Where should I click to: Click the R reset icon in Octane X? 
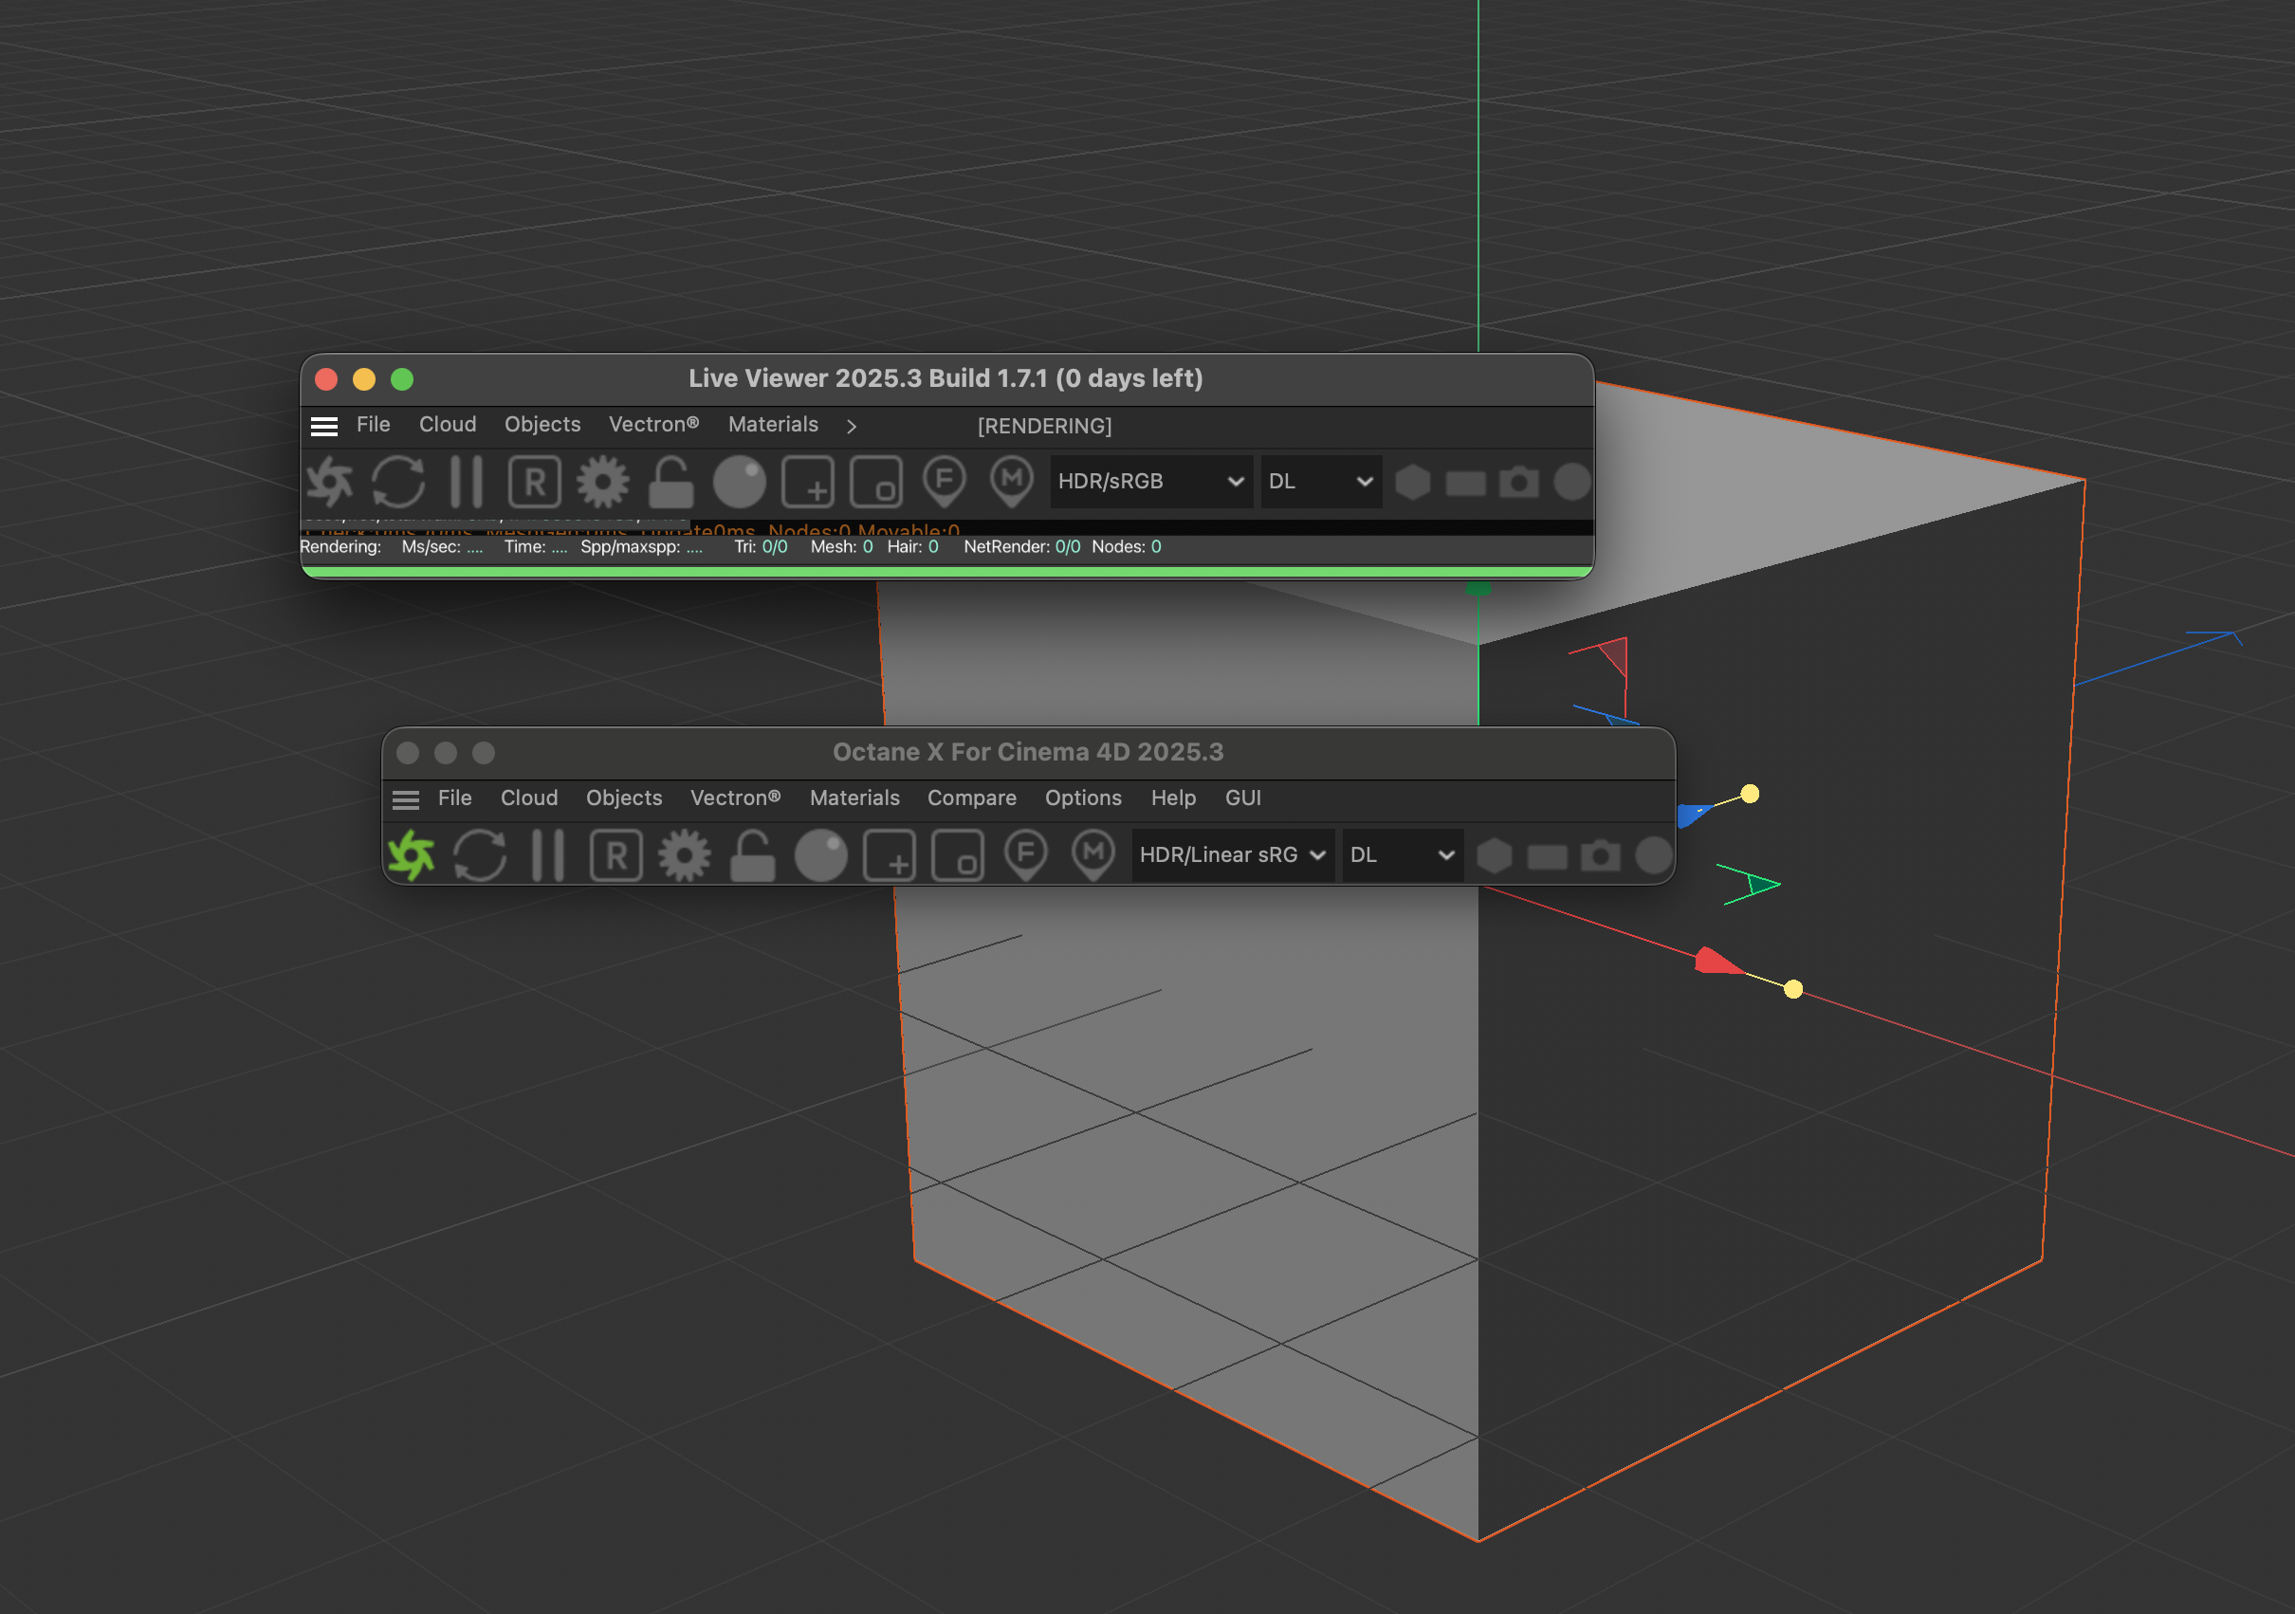coord(615,855)
